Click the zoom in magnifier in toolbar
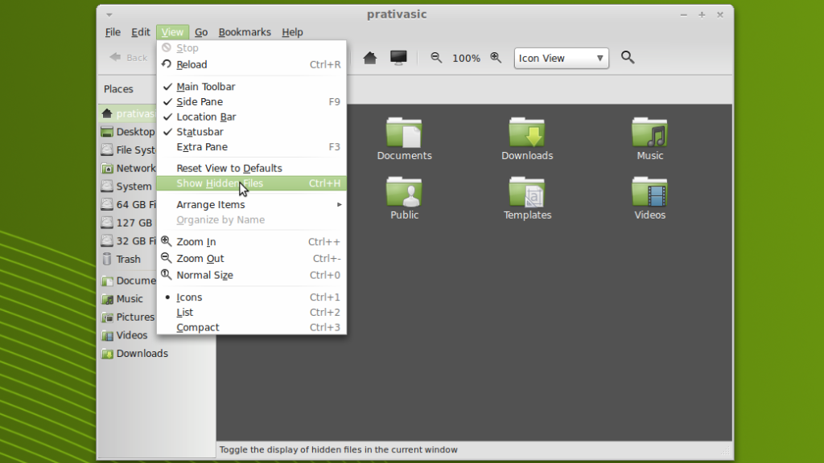Viewport: 824px width, 463px height. tap(496, 58)
